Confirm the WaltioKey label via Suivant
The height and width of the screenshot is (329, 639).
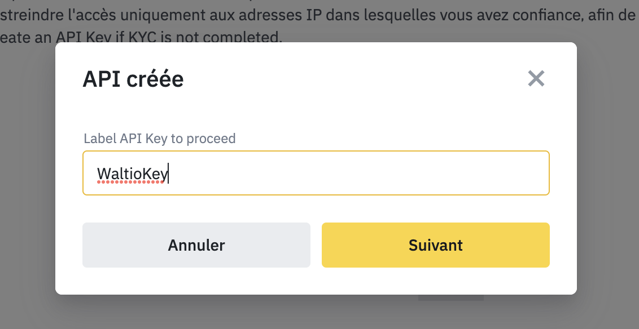435,245
